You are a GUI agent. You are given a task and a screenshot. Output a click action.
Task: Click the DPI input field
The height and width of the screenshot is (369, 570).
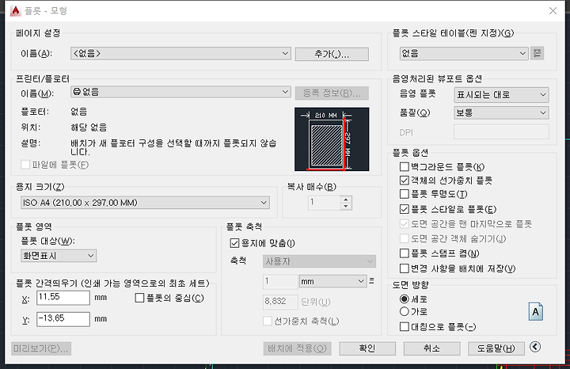pyautogui.click(x=501, y=132)
